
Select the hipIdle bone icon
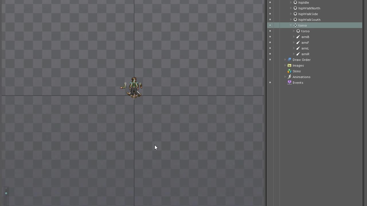[x=295, y=3]
